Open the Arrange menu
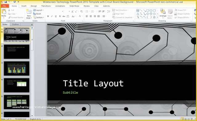Viewport: 197px width, 121px height. (x=163, y=13)
